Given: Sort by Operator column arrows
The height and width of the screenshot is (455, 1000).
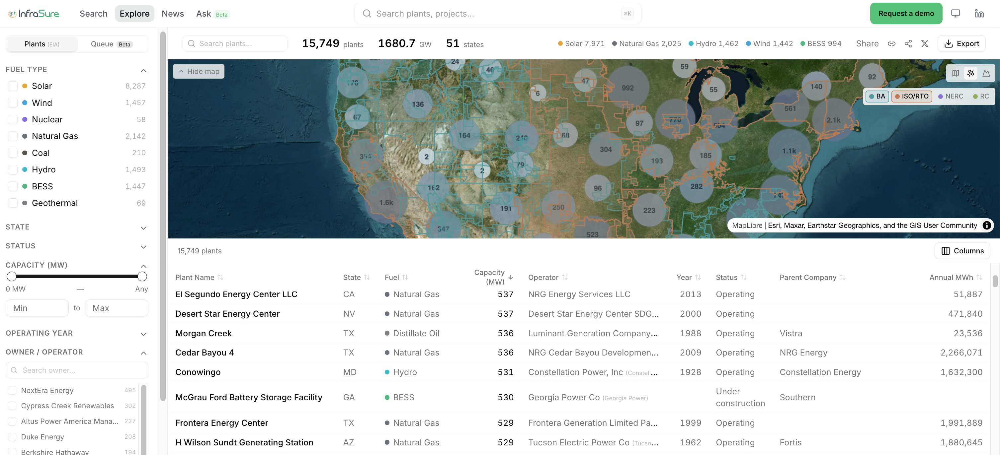Looking at the screenshot, I should pyautogui.click(x=564, y=277).
